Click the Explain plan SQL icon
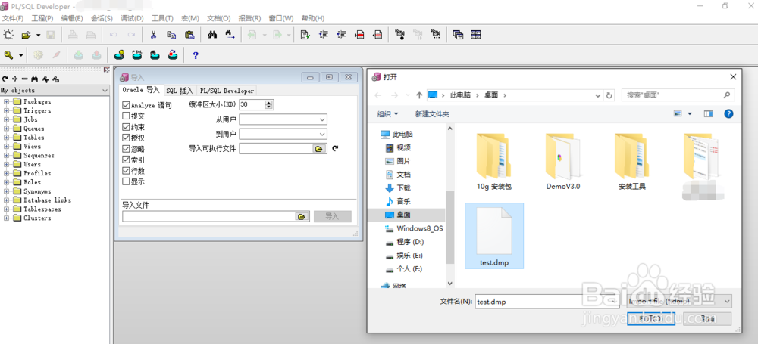 [x=136, y=55]
